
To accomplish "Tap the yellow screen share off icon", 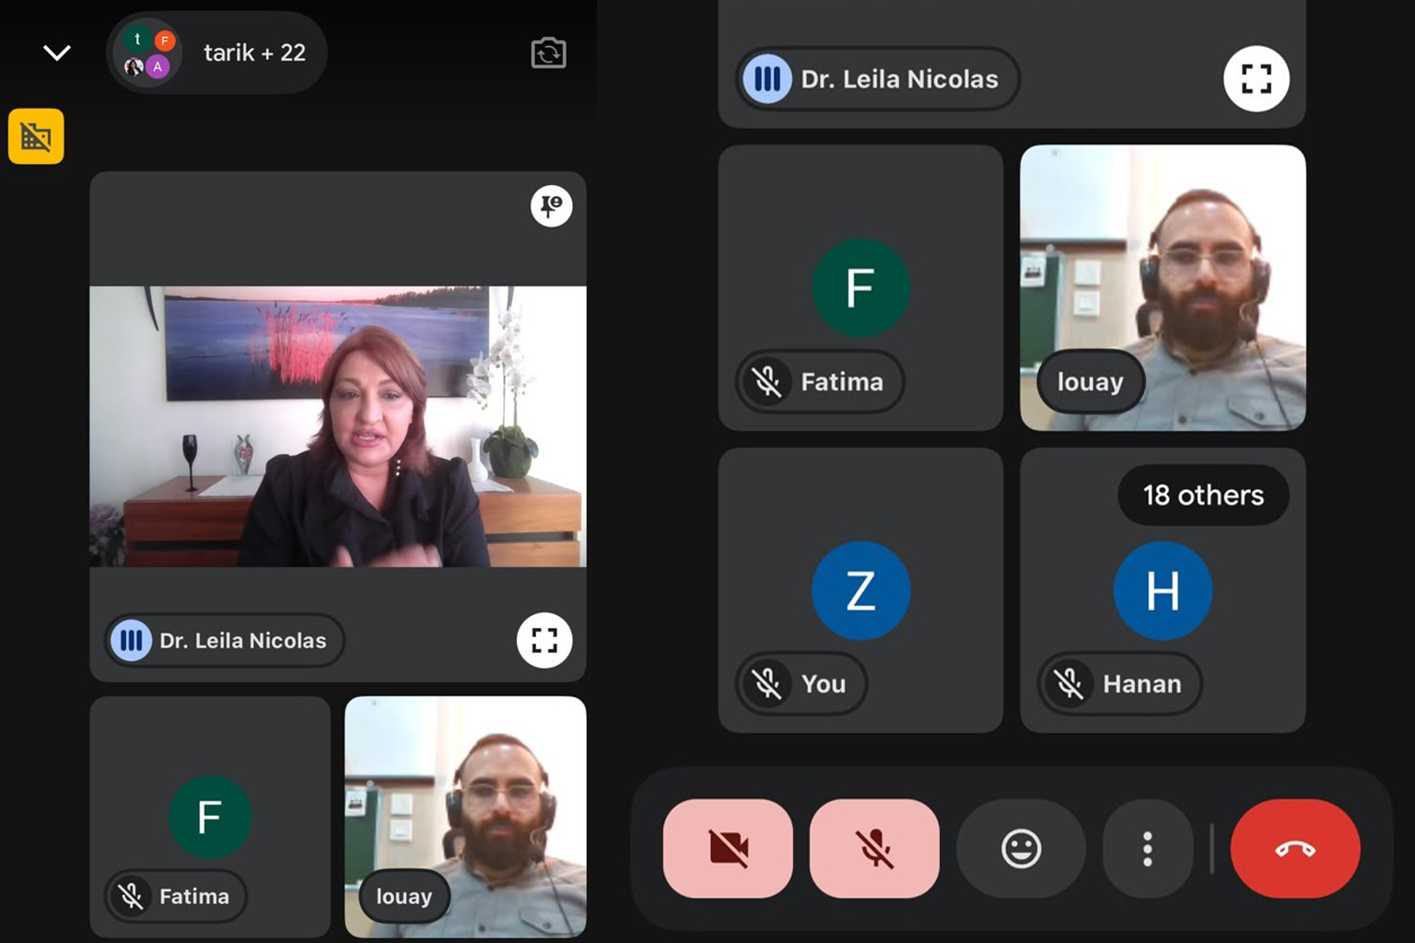I will pos(36,136).
